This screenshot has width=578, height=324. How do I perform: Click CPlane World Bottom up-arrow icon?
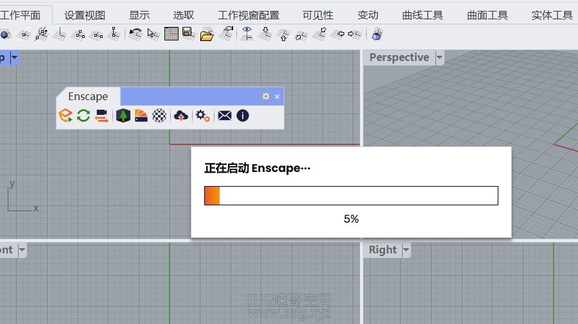click(283, 35)
